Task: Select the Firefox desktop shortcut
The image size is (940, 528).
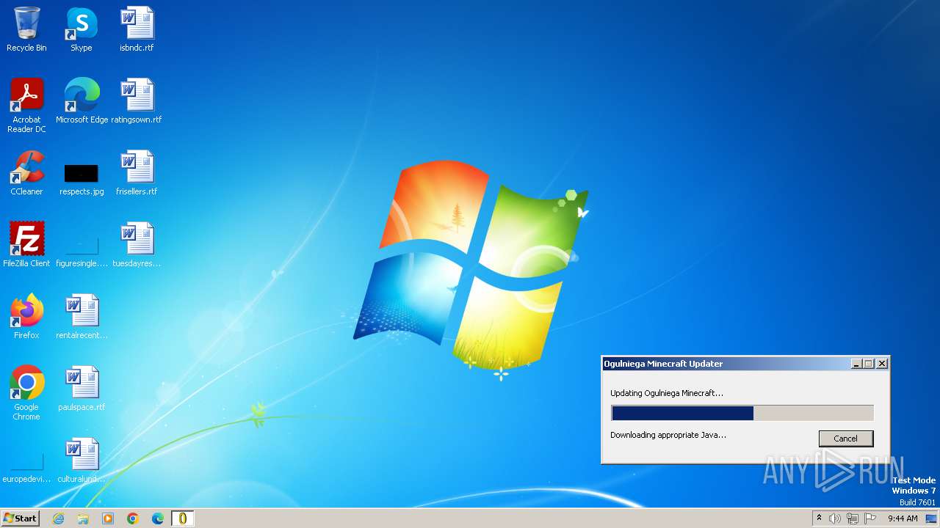Action: (x=26, y=316)
